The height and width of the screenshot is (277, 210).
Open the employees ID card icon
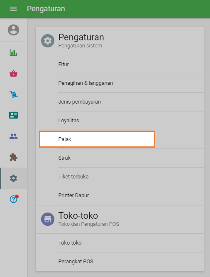[x=13, y=115]
